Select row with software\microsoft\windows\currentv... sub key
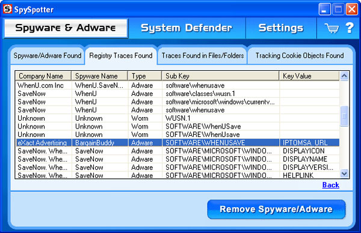 [x=177, y=102]
